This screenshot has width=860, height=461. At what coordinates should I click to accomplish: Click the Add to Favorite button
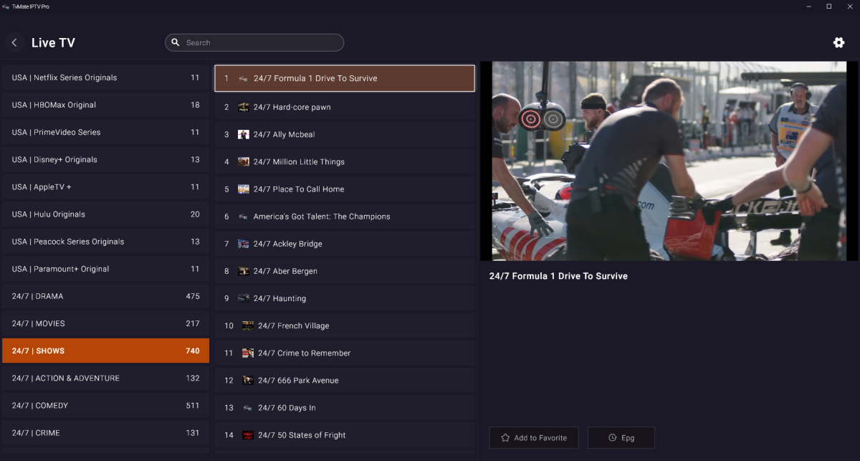tap(534, 438)
